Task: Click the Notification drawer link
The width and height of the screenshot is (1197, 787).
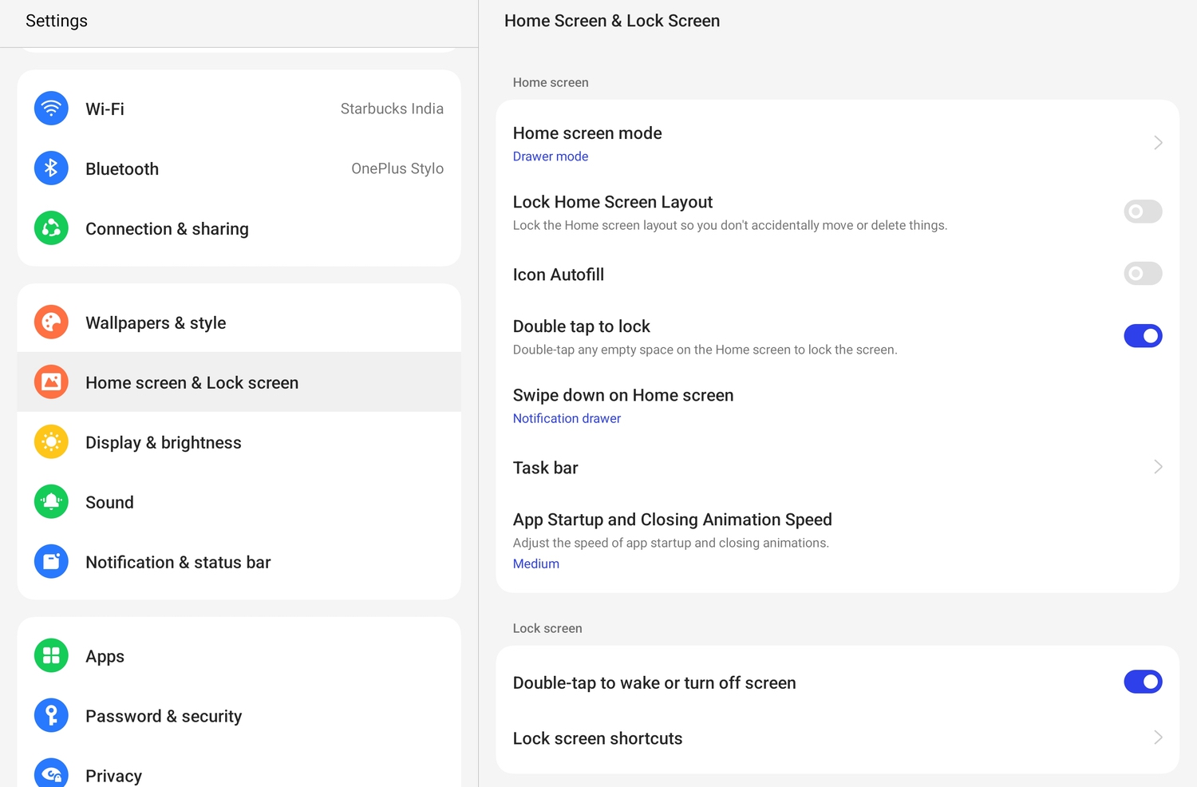Action: pyautogui.click(x=567, y=418)
